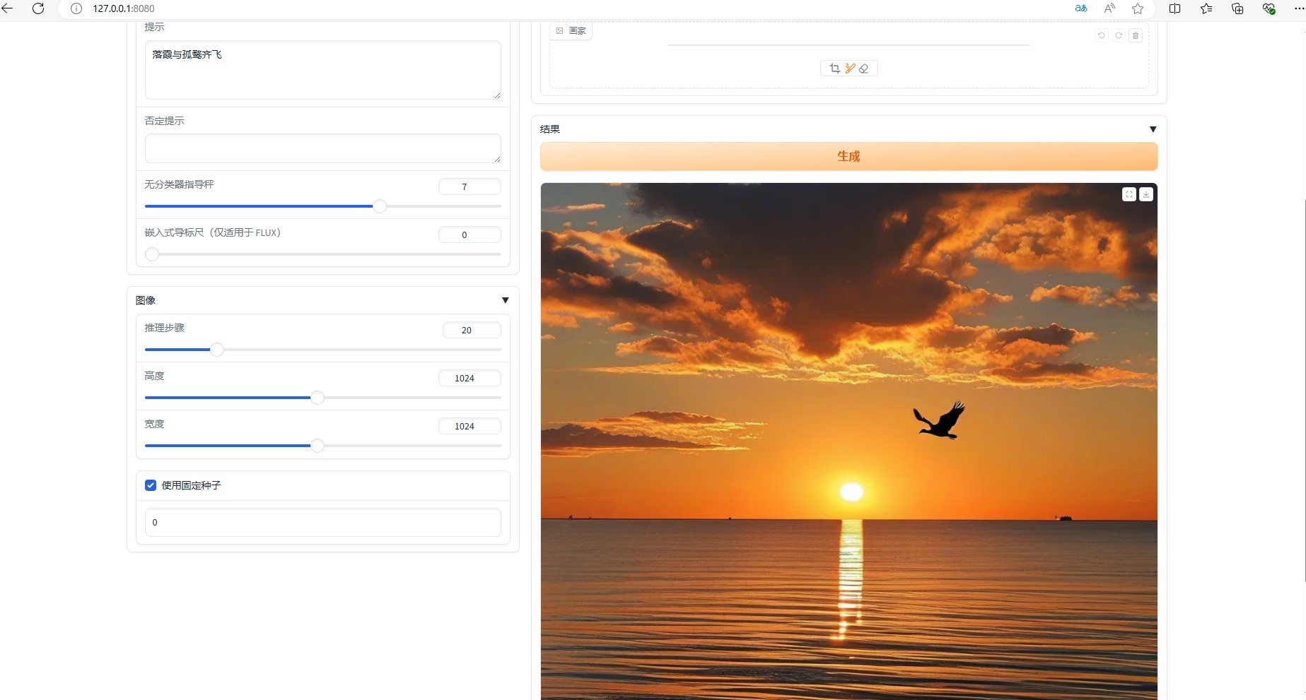Open the browser translate page icon
1306x700 pixels.
pyautogui.click(x=1081, y=8)
